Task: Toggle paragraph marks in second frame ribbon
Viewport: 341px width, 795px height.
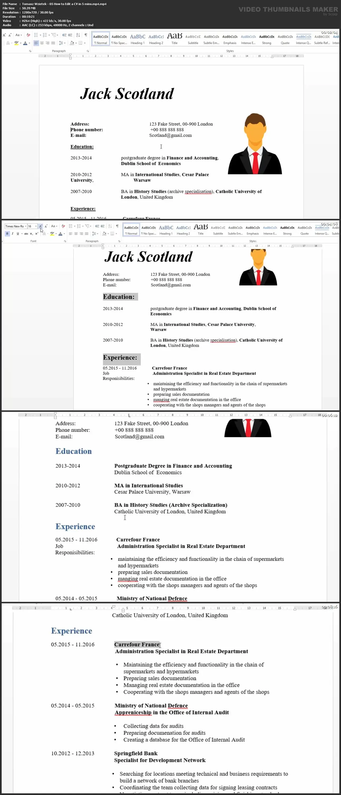Action: pos(117,226)
